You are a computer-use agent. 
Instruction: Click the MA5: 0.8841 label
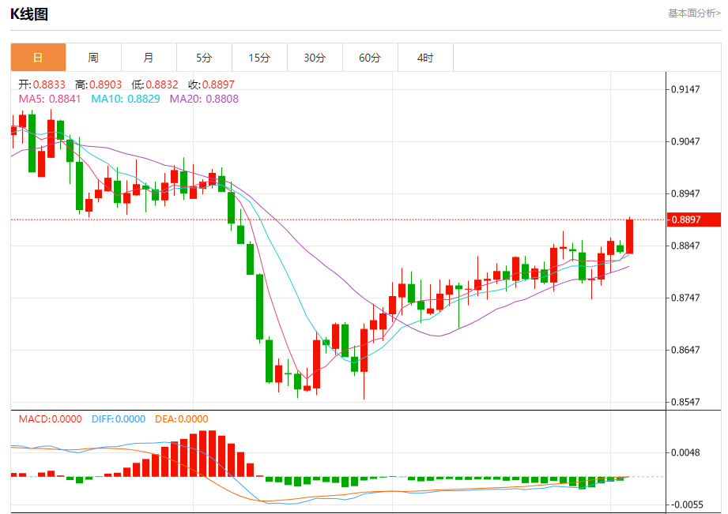tap(50, 99)
